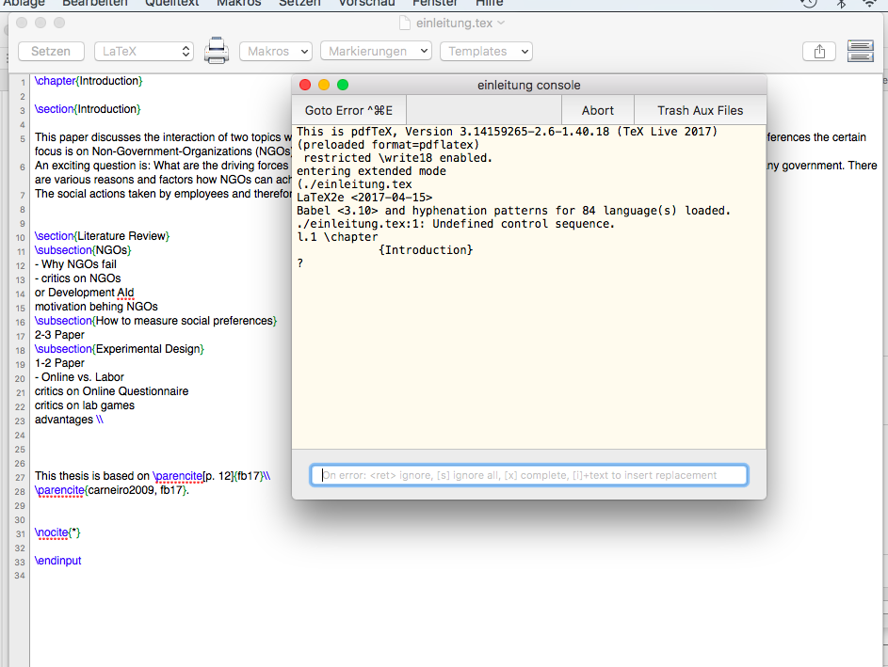This screenshot has width=888, height=667.
Task: Click line number 27 in the gutter
Action: [x=21, y=478]
